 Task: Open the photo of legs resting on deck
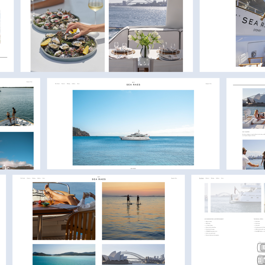64,211
